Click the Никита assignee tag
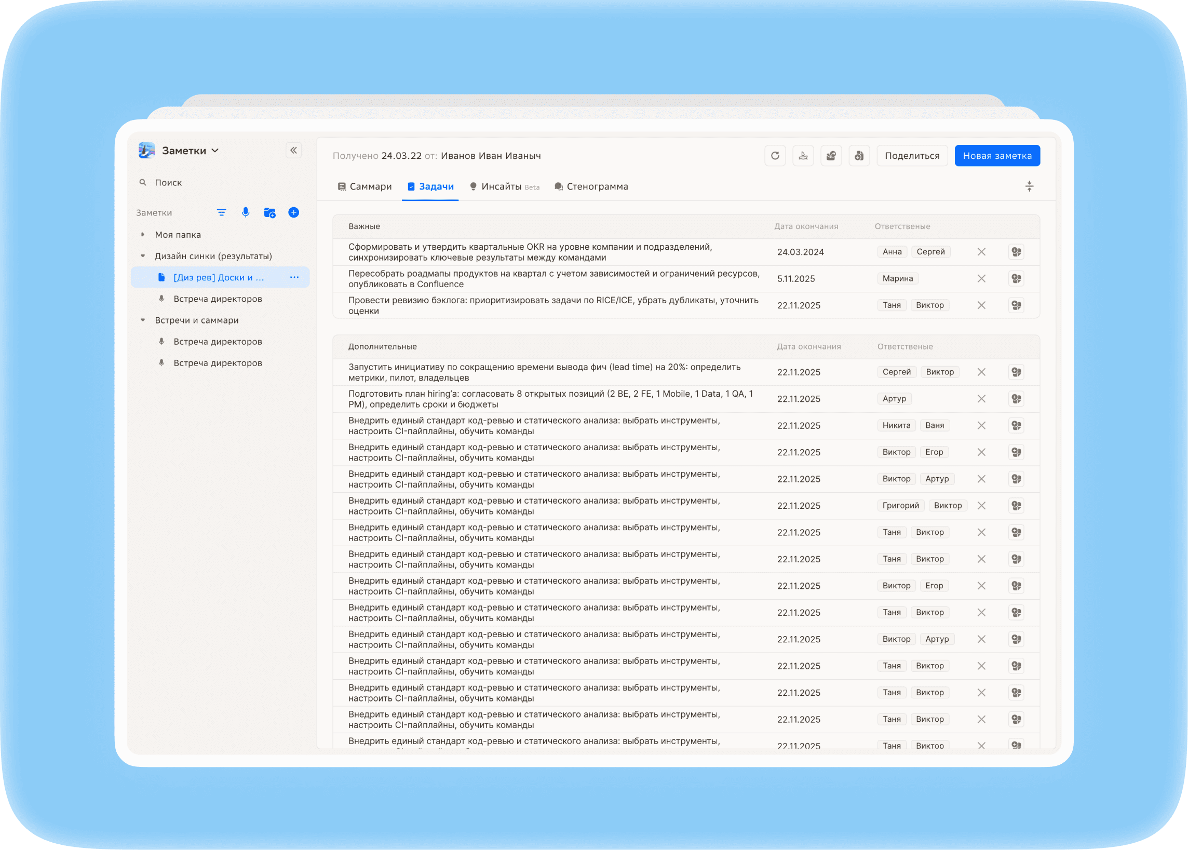The image size is (1188, 850). (x=896, y=426)
